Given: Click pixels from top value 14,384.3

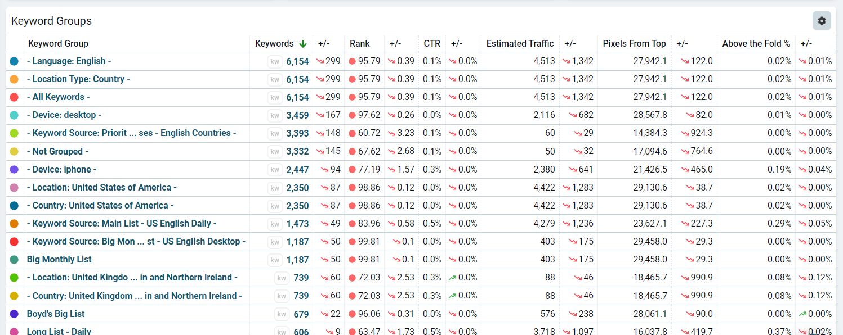Looking at the screenshot, I should (x=650, y=133).
